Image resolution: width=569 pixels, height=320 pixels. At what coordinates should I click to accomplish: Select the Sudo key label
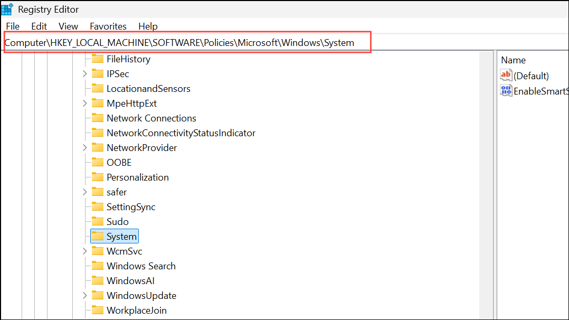117,222
